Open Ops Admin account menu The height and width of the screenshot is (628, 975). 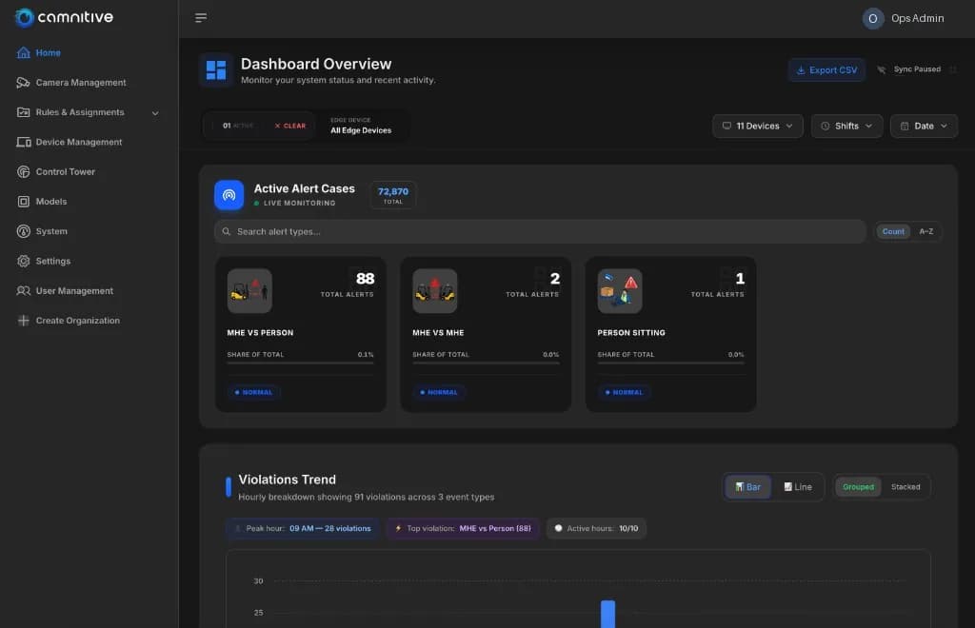pos(904,19)
